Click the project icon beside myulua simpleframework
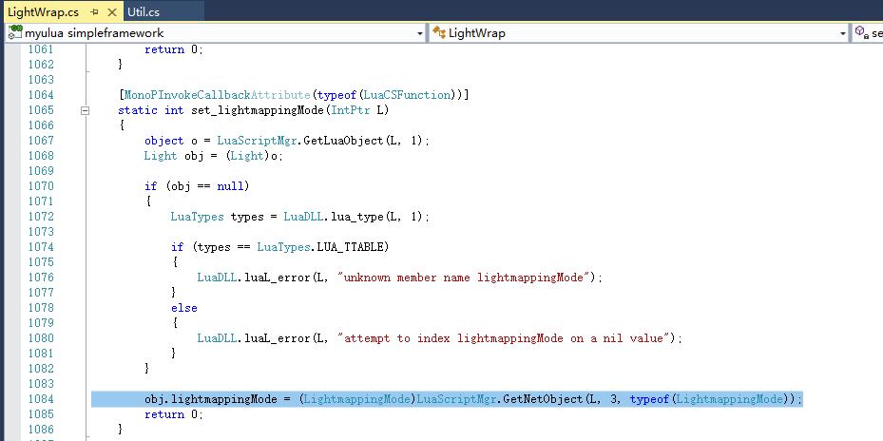 tap(15, 32)
